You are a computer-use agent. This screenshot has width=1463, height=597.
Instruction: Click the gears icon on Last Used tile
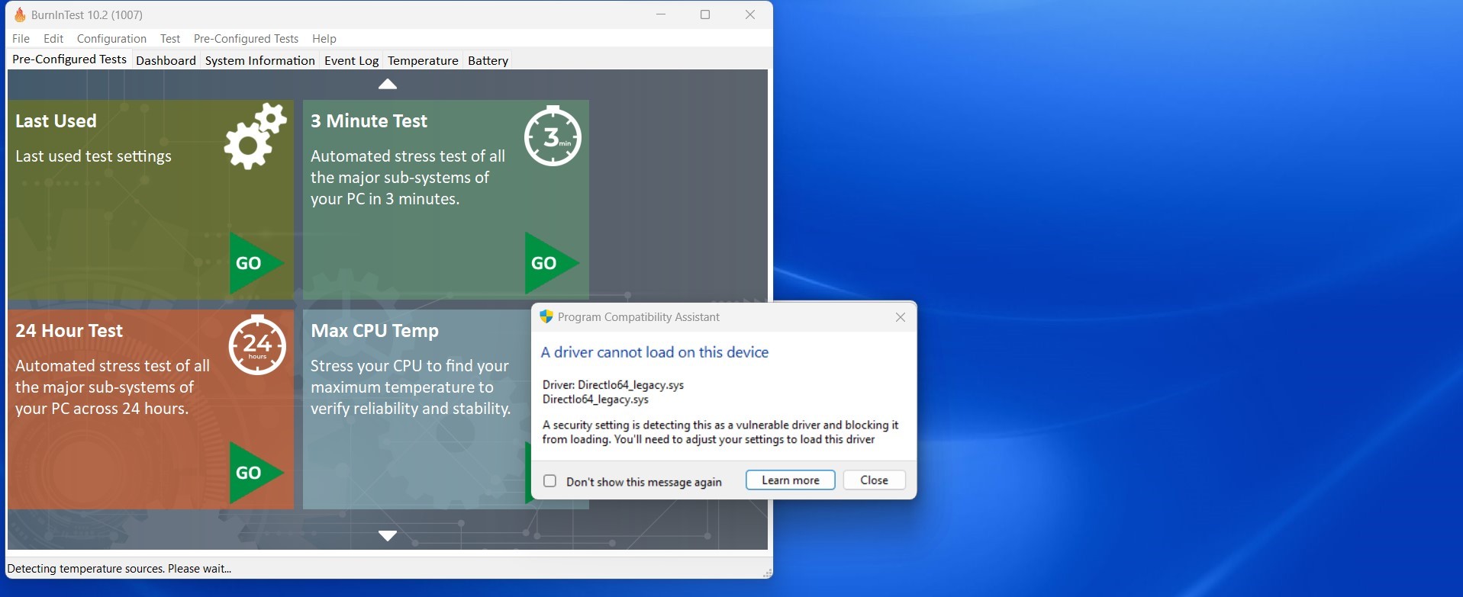point(255,136)
